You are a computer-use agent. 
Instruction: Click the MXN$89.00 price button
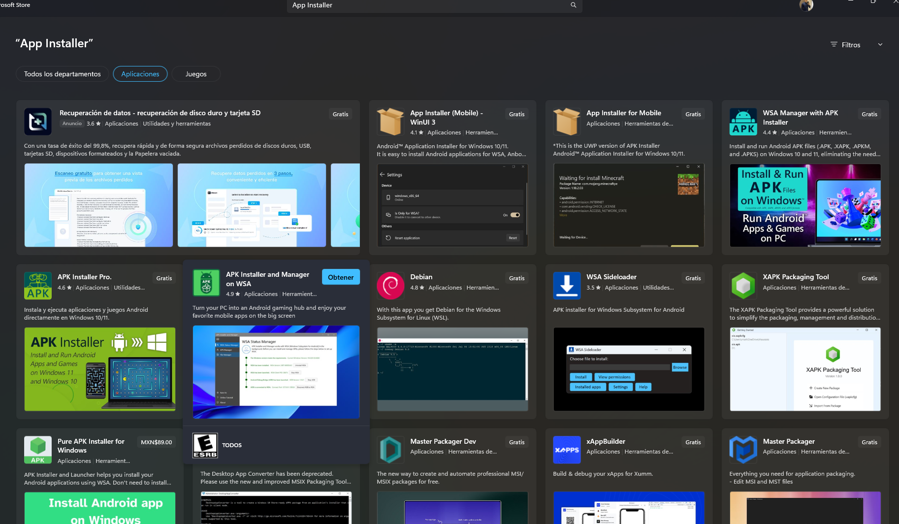pos(156,442)
